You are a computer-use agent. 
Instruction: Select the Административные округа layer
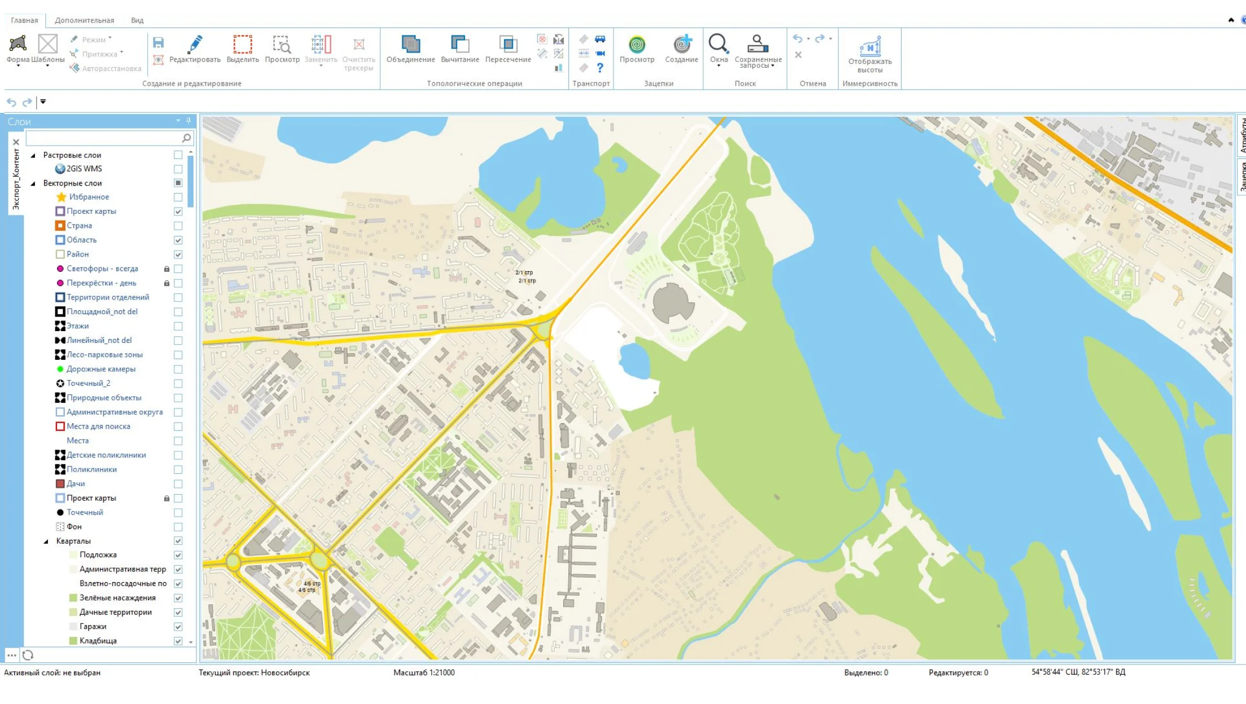(115, 412)
